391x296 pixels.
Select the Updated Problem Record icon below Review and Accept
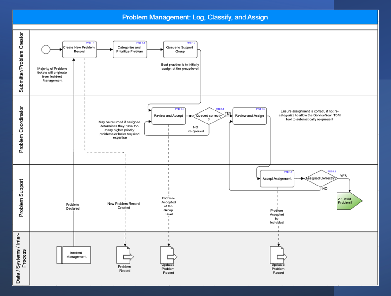pos(168,254)
